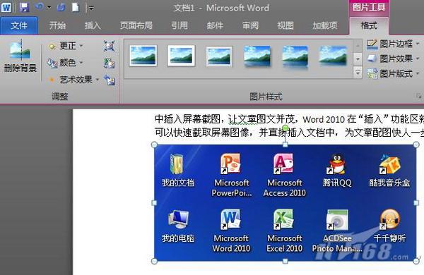Click the Compress Pictures icon
The width and height of the screenshot is (424, 275).
click(110, 46)
